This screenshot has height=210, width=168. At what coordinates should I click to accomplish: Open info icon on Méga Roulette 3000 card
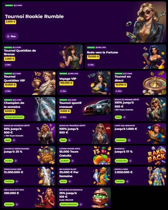[17, 204]
